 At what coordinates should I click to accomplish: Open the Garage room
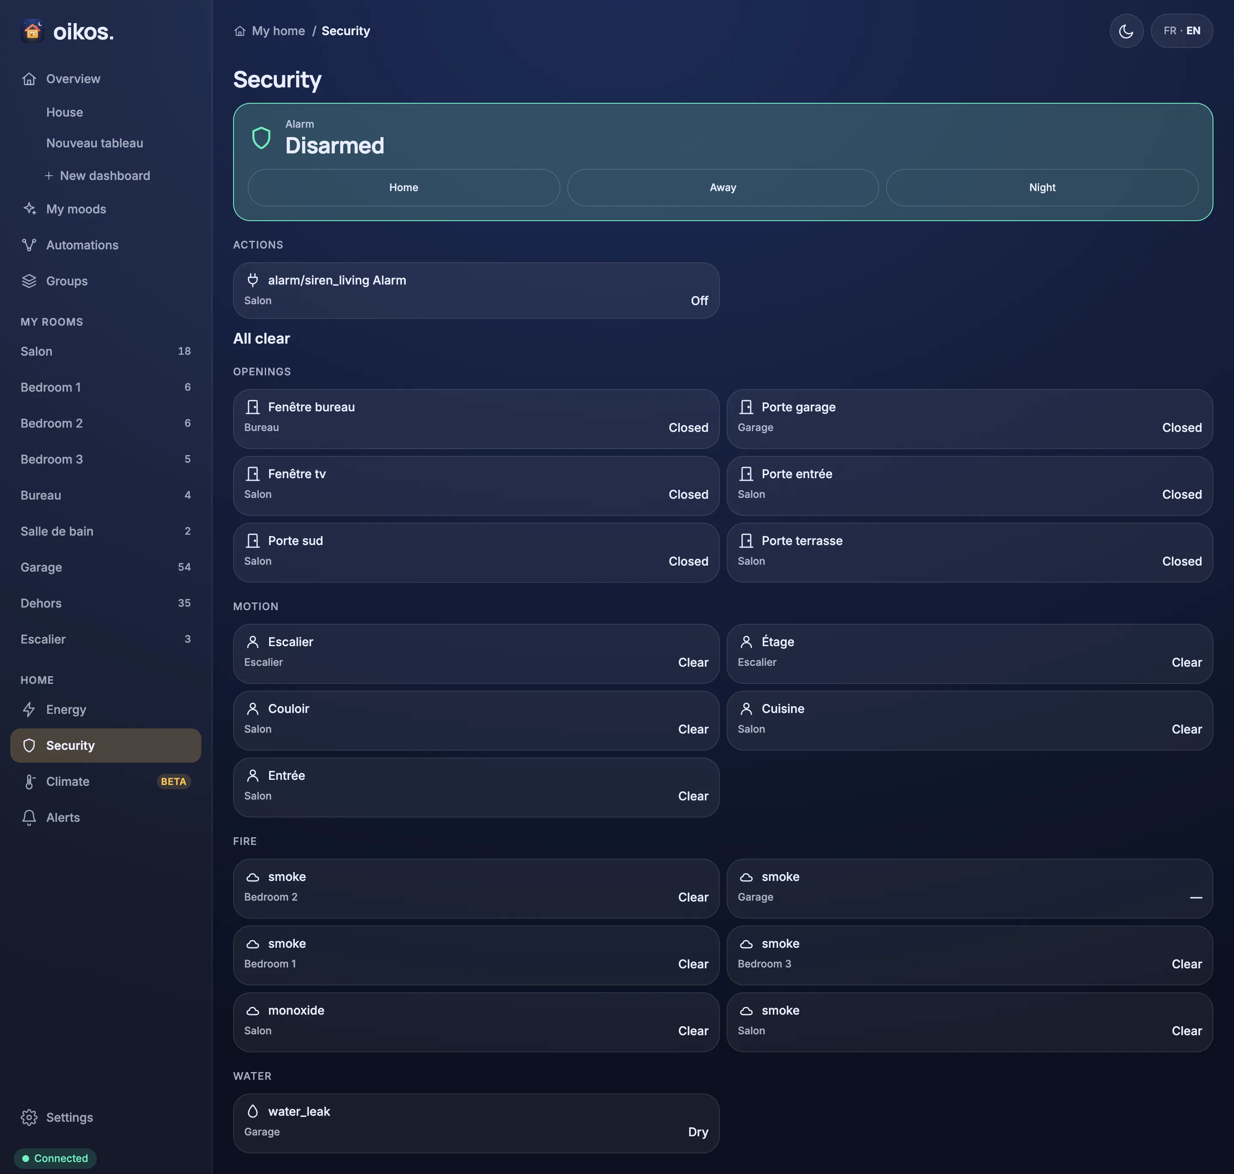(105, 567)
